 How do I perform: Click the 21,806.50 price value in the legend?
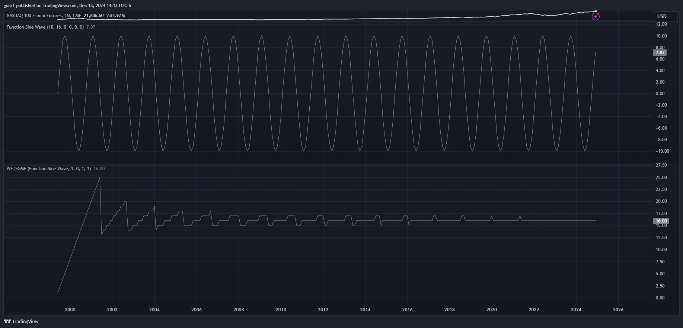[x=94, y=16]
